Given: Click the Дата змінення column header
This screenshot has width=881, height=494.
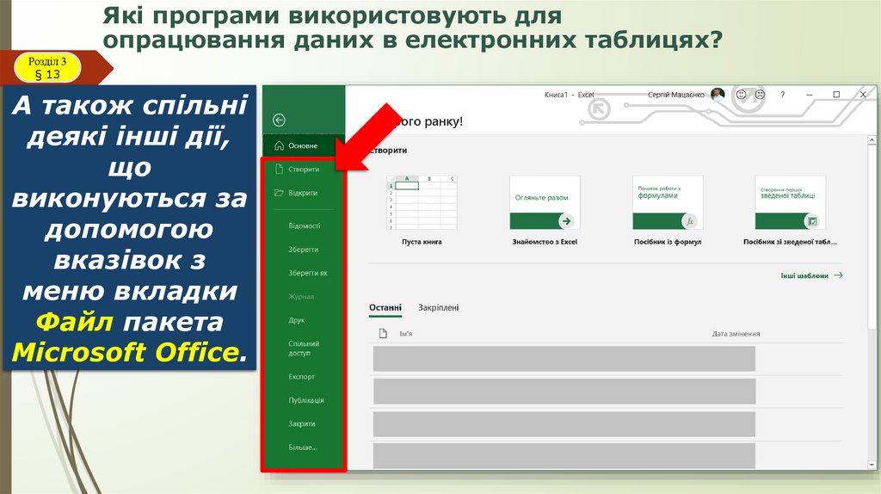Looking at the screenshot, I should pyautogui.click(x=736, y=334).
